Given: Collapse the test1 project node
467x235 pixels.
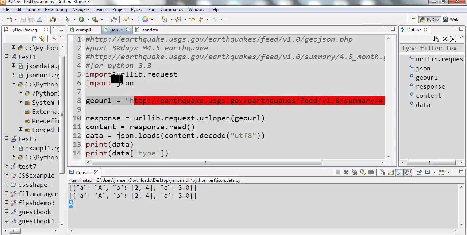Looking at the screenshot, I should click(7, 57).
